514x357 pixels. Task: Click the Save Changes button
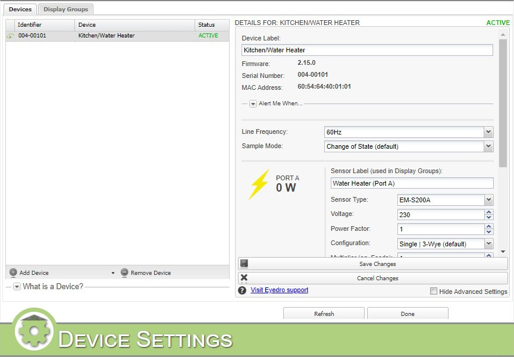pyautogui.click(x=373, y=264)
